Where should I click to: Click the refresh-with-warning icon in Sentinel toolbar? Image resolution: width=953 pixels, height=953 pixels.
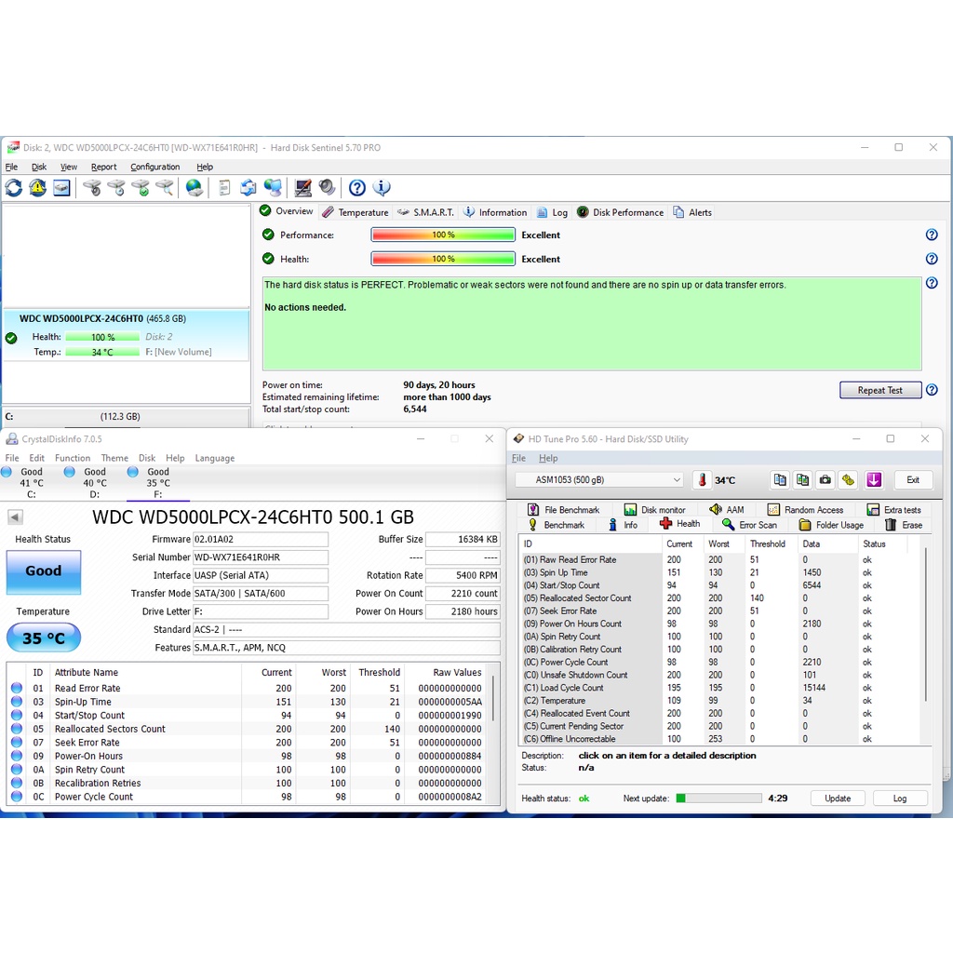(x=37, y=188)
